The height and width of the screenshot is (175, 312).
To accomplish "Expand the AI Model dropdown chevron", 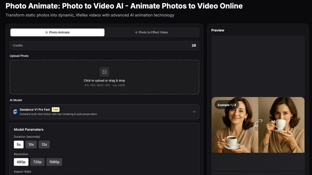I will [x=194, y=112].
